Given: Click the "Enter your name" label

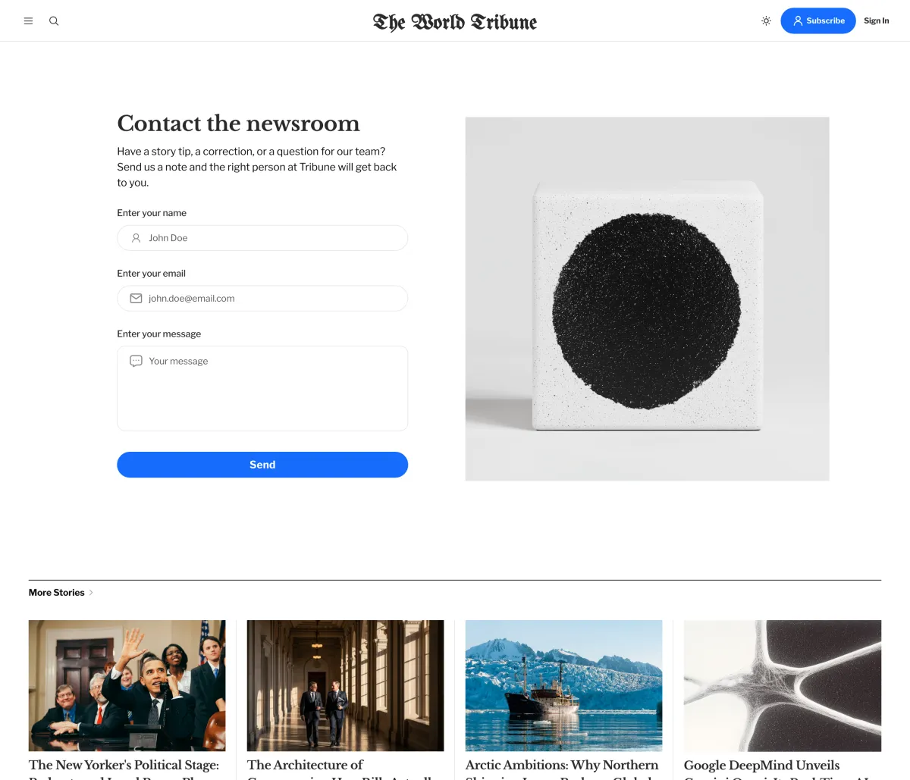Looking at the screenshot, I should 152,213.
